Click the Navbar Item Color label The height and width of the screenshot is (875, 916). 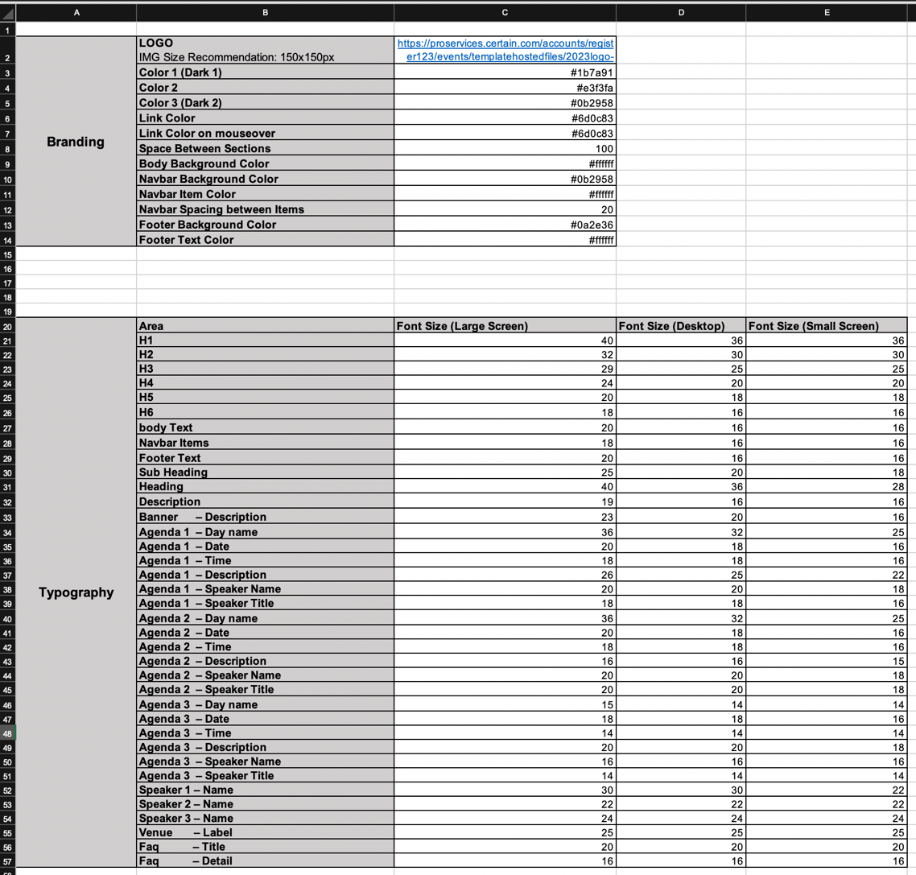(265, 194)
